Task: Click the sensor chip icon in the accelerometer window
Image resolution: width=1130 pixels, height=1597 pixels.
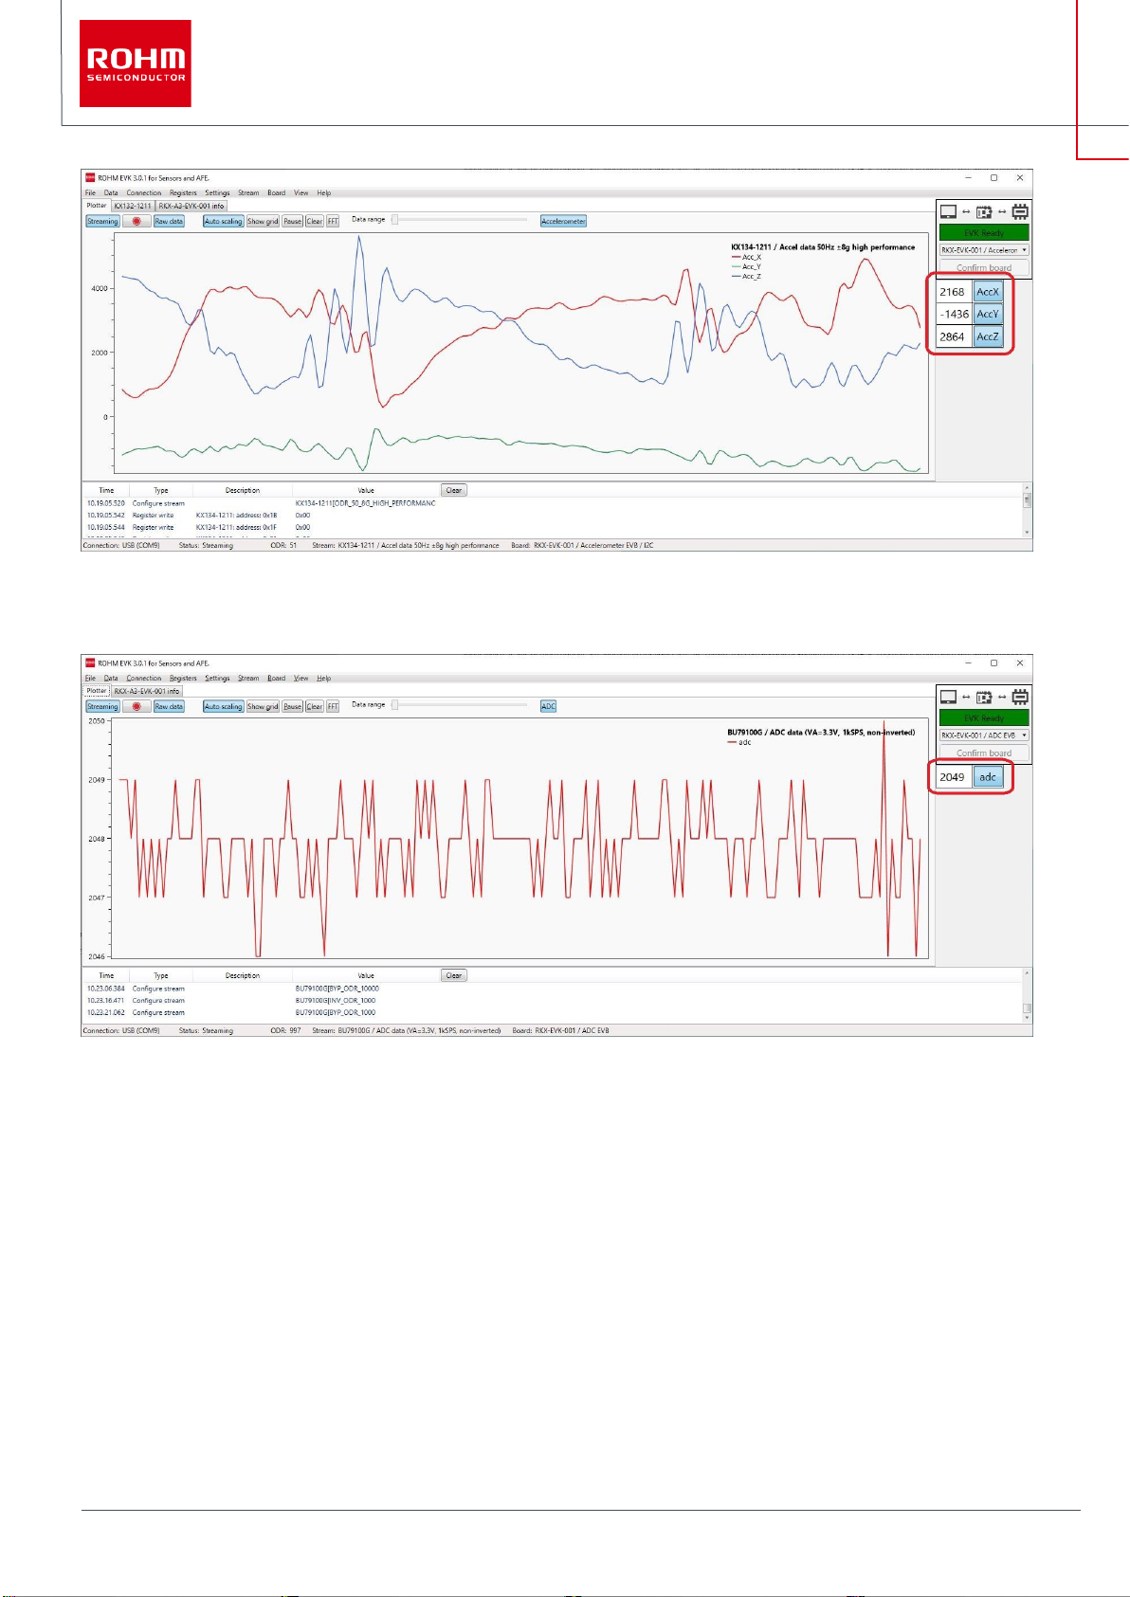Action: coord(1020,211)
